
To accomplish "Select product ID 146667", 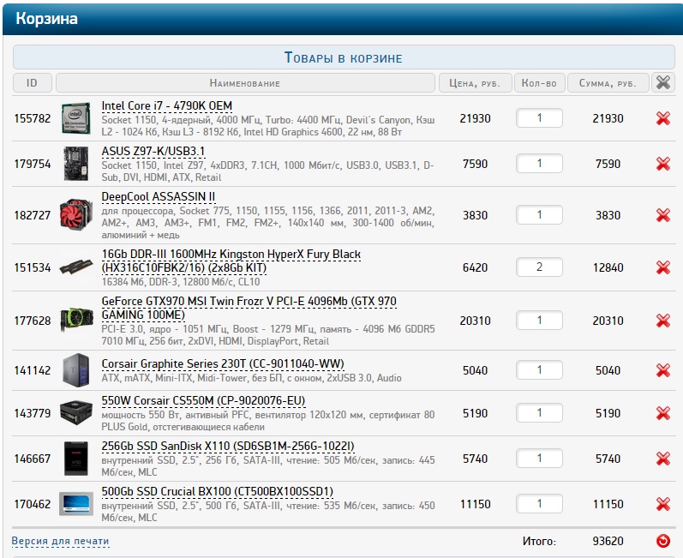I will tap(33, 459).
